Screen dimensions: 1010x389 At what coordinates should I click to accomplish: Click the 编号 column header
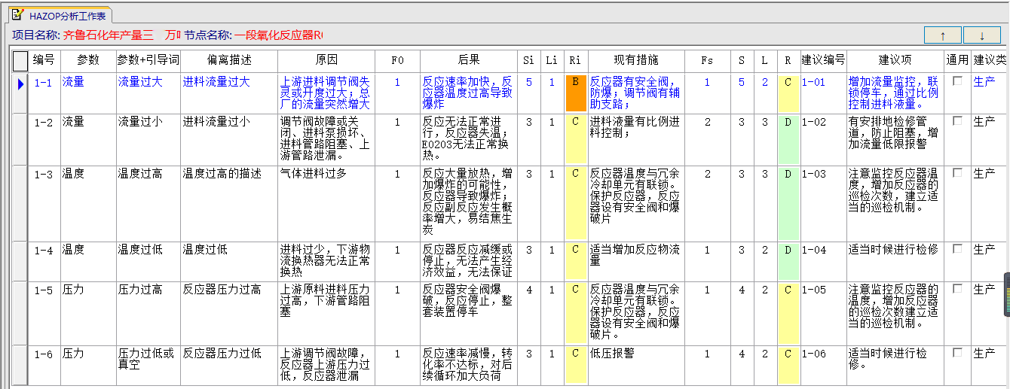coord(44,60)
